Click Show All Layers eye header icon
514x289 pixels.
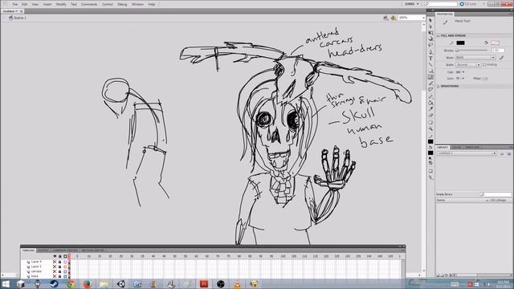pyautogui.click(x=55, y=256)
